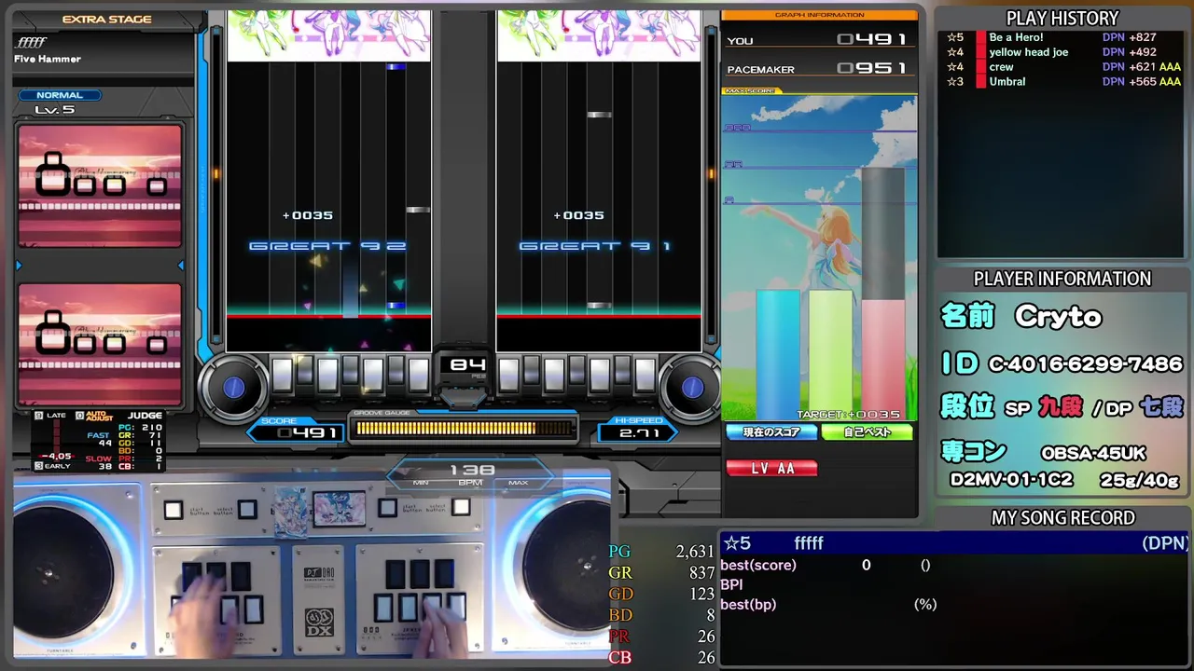
Task: Click the EXTRA STAGE header
Action: pos(106,20)
